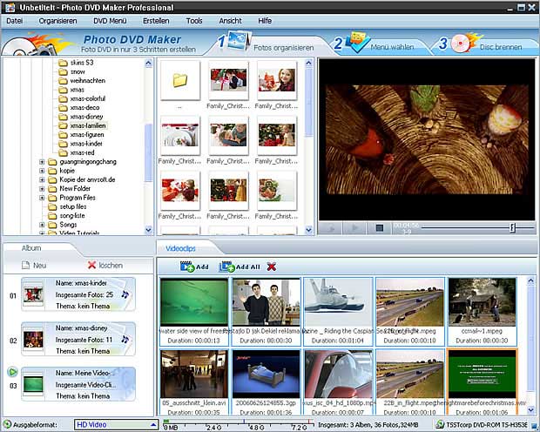Click the music note on xmas-disney album
Screen dimensions: 540x432
[x=125, y=340]
